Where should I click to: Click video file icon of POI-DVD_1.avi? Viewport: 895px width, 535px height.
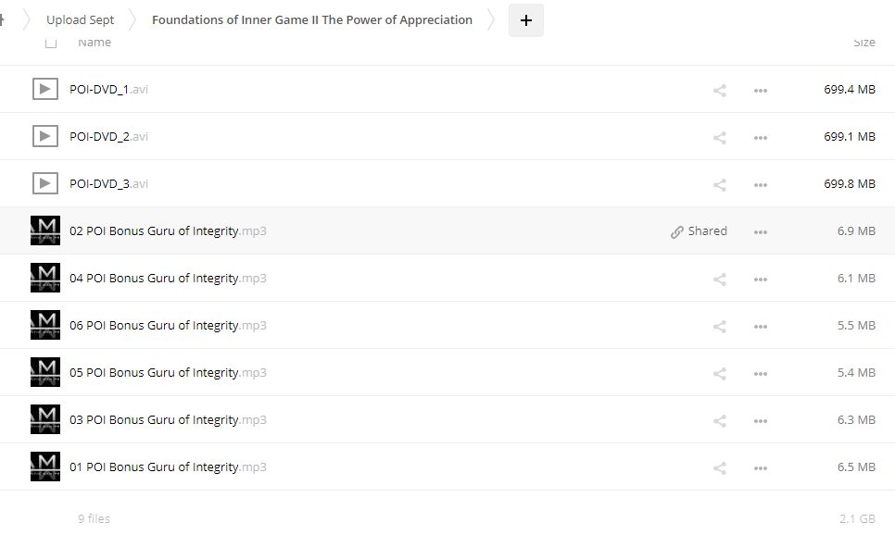pos(44,89)
